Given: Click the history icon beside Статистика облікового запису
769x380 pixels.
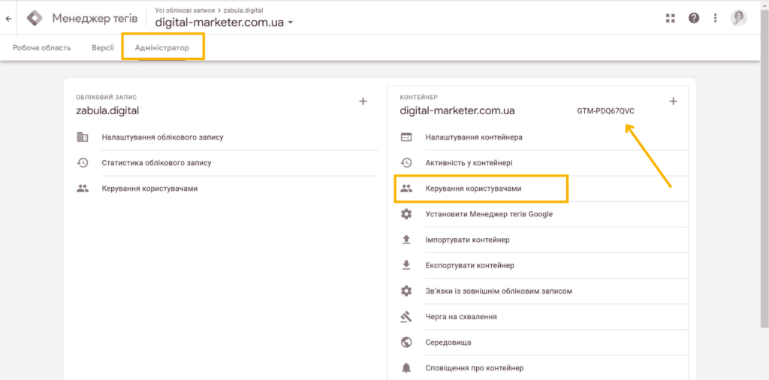Looking at the screenshot, I should coord(83,163).
